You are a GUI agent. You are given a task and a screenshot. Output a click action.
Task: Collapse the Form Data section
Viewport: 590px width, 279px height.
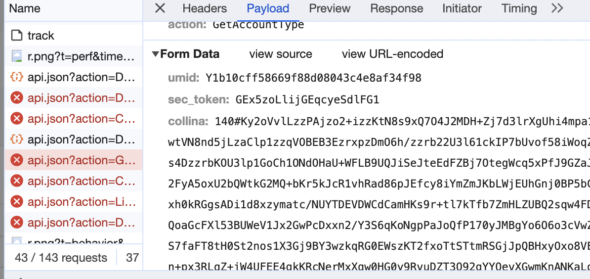pos(156,54)
